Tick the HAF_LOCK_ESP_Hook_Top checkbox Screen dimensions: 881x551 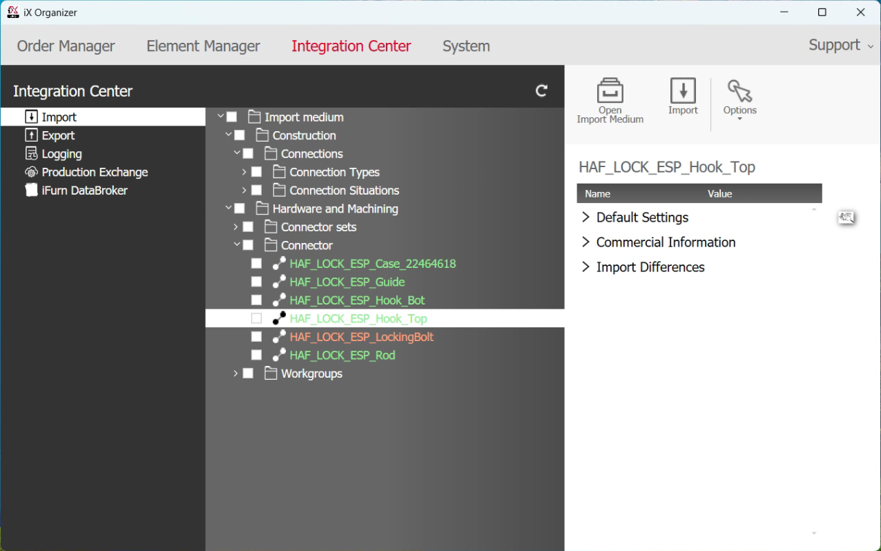256,318
